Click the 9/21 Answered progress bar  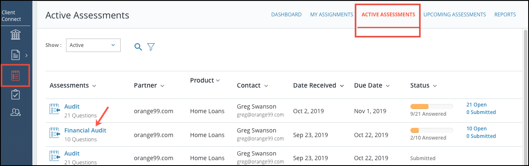432,106
